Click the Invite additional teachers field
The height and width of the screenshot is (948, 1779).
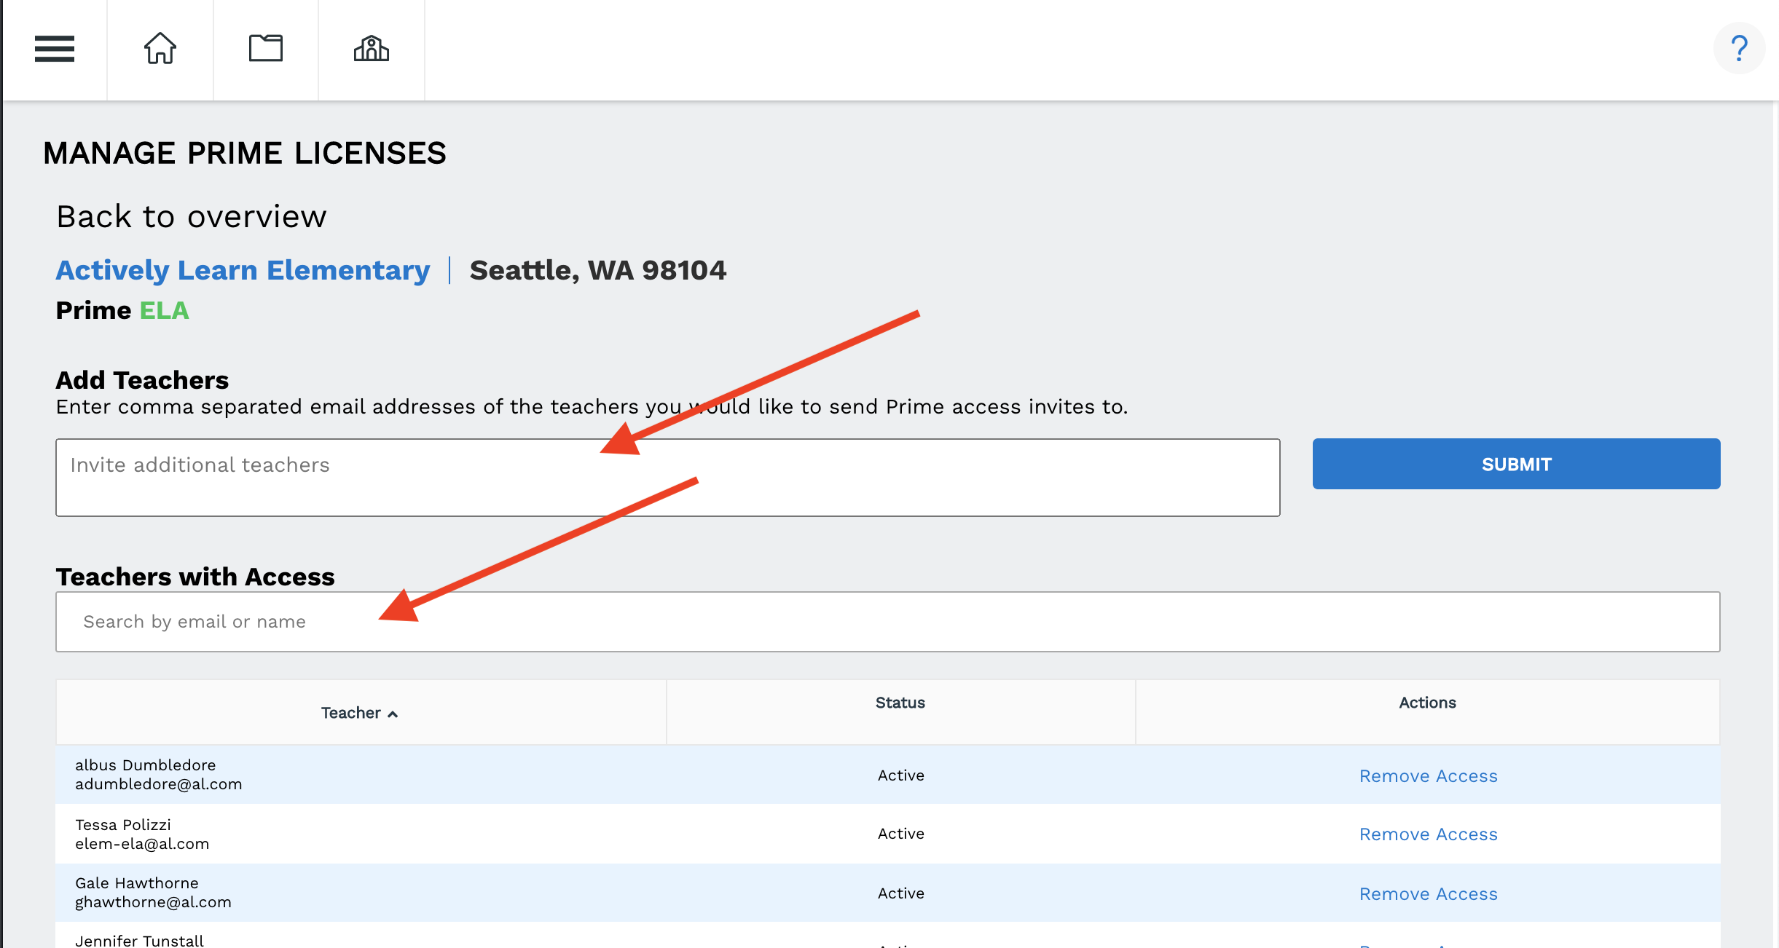click(667, 477)
